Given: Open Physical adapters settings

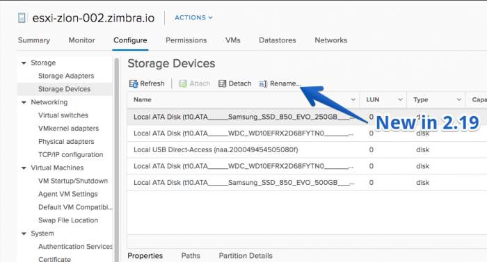Looking at the screenshot, I should tap(66, 142).
